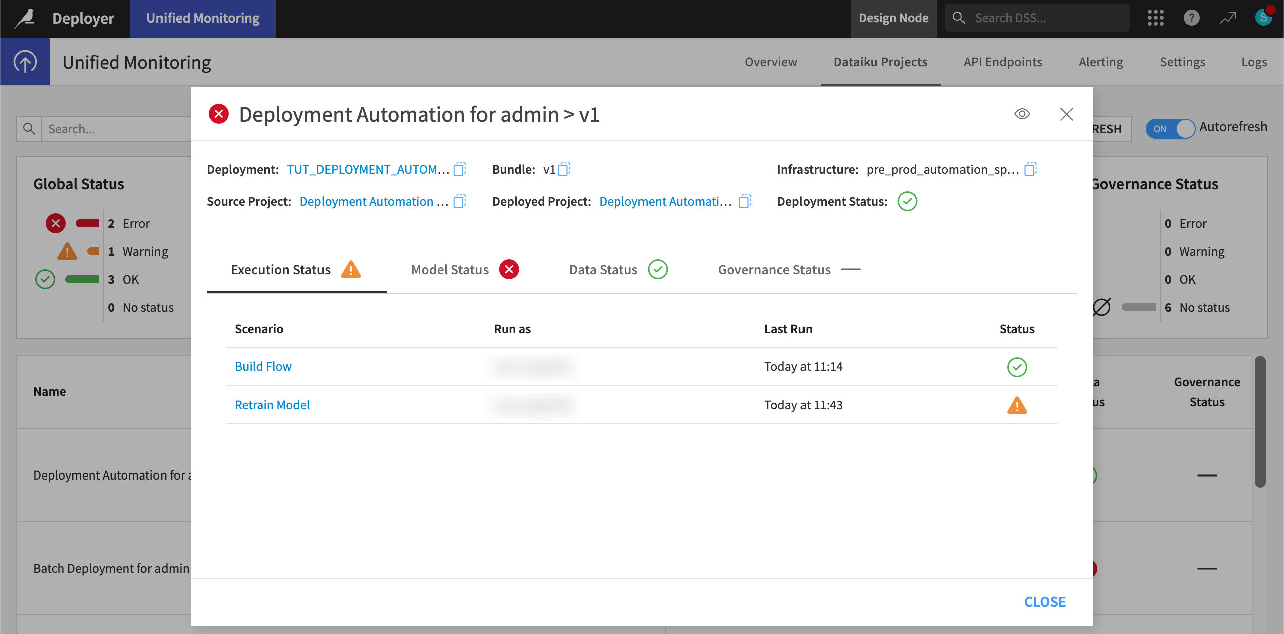The height and width of the screenshot is (634, 1284).
Task: Go to the Overview tab
Action: coord(770,62)
